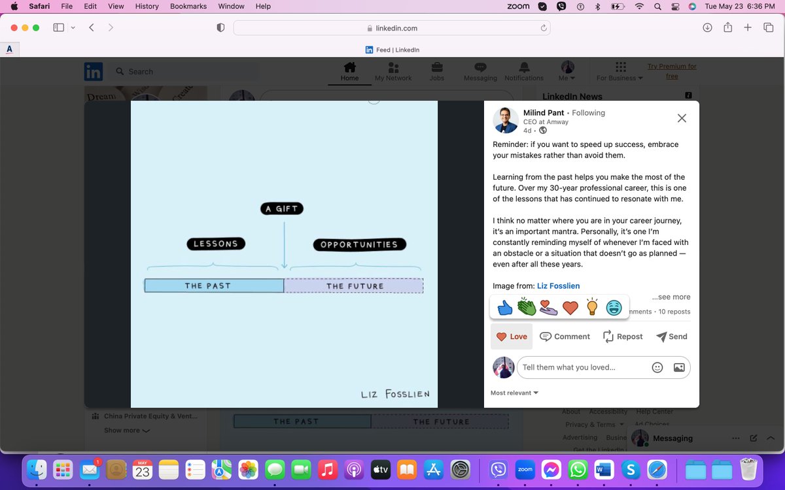
Task: Show Safari tab overview
Action: (768, 27)
